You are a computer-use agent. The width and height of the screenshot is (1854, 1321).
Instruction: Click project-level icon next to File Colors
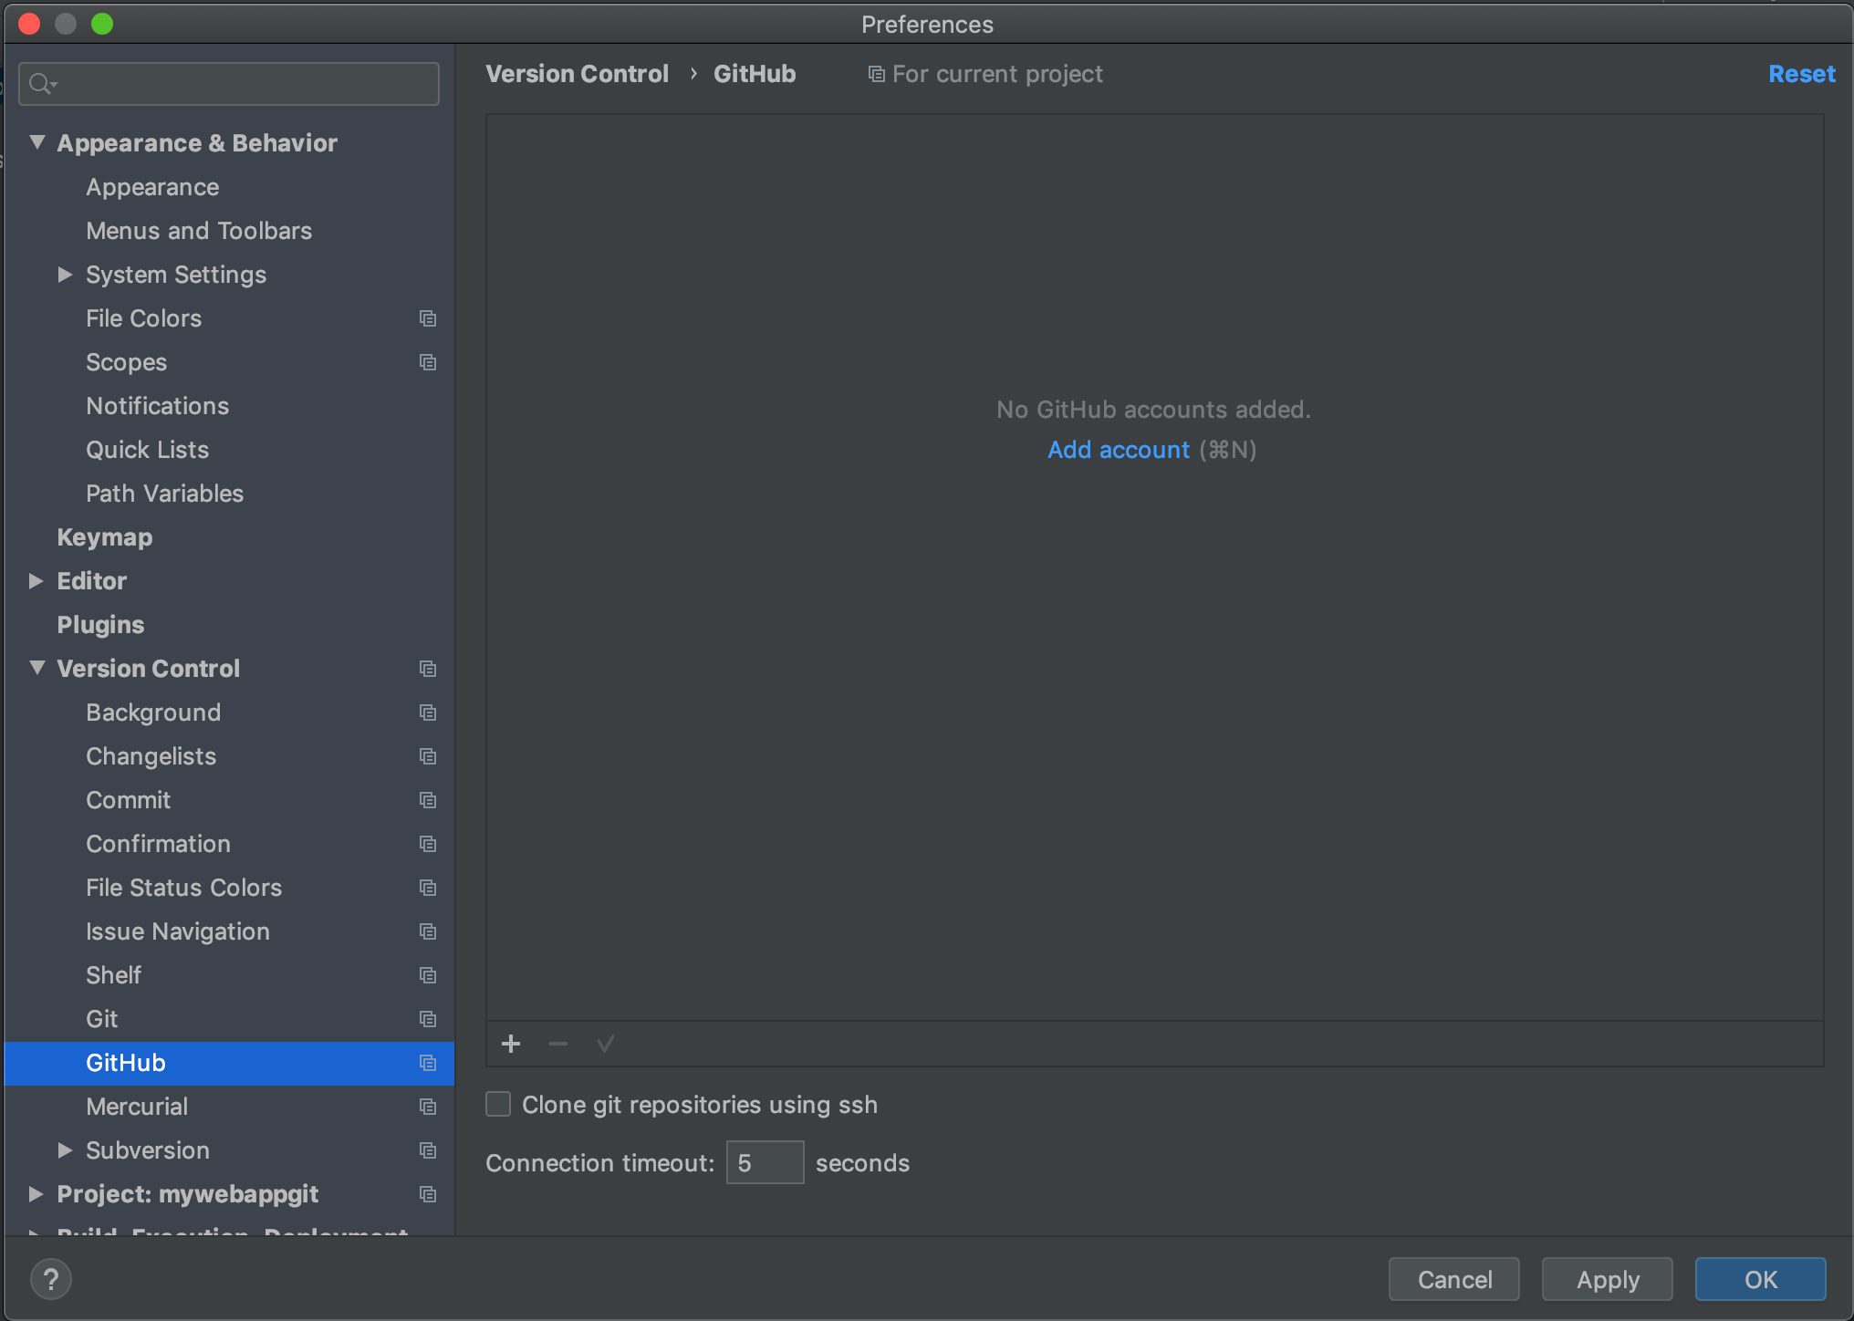[x=427, y=318]
